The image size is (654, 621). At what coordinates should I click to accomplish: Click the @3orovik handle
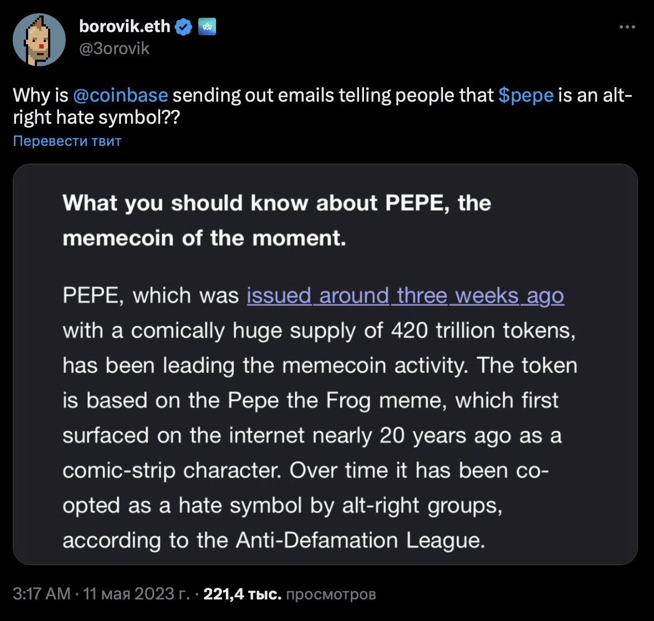pyautogui.click(x=114, y=49)
